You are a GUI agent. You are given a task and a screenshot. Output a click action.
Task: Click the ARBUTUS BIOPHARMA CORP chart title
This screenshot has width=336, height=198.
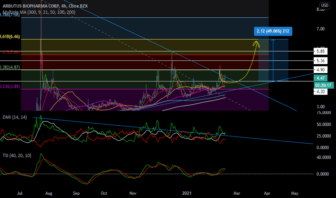click(45, 6)
